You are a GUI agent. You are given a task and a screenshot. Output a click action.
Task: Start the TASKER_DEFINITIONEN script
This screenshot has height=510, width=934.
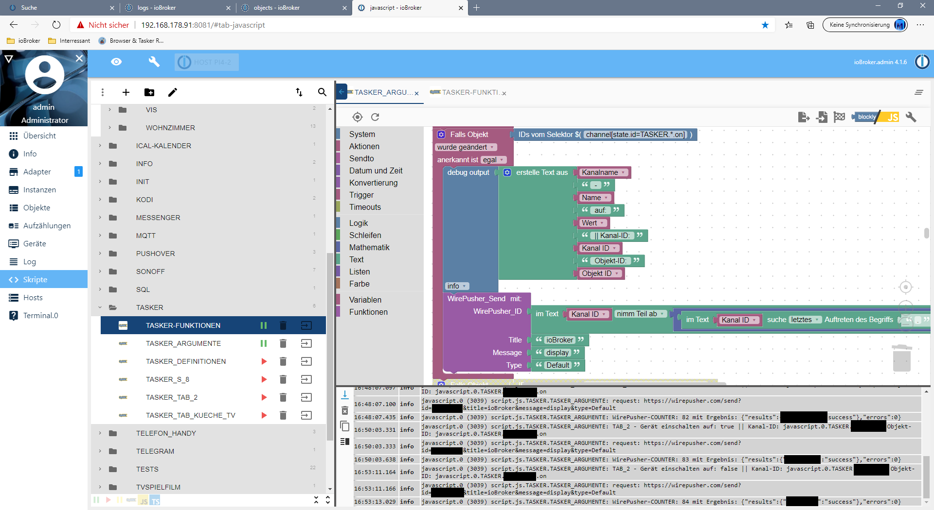click(264, 361)
